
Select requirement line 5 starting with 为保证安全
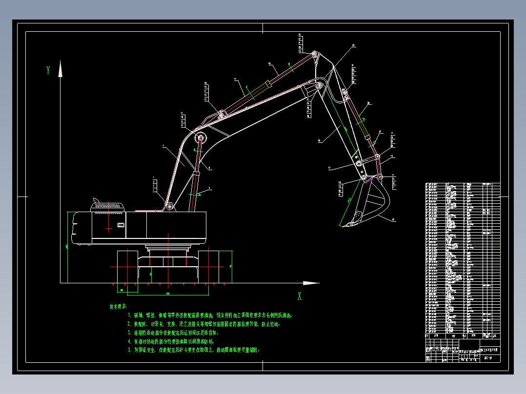(x=194, y=350)
